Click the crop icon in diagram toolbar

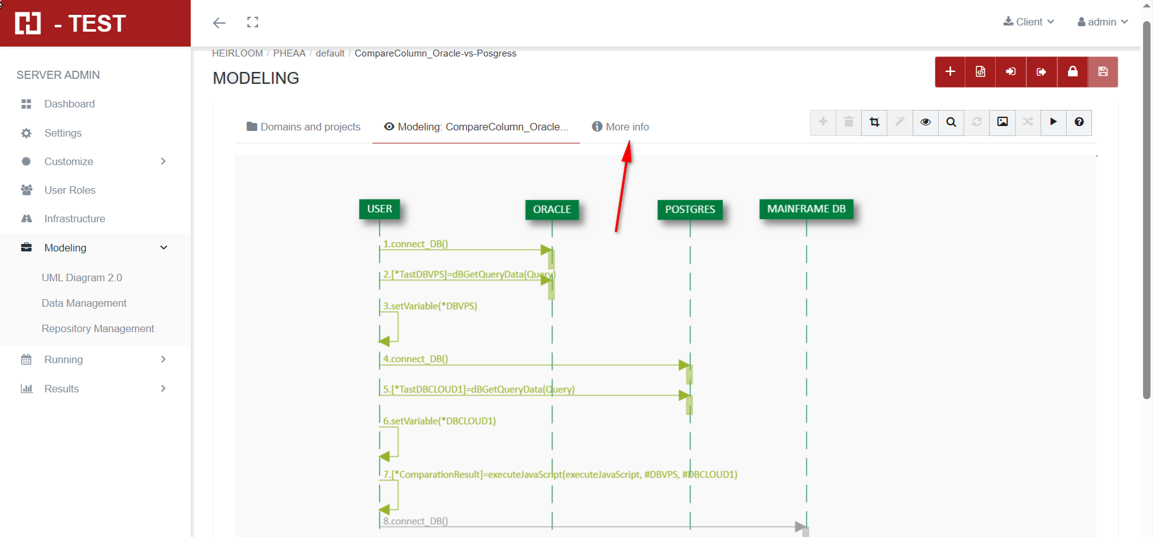pyautogui.click(x=874, y=122)
